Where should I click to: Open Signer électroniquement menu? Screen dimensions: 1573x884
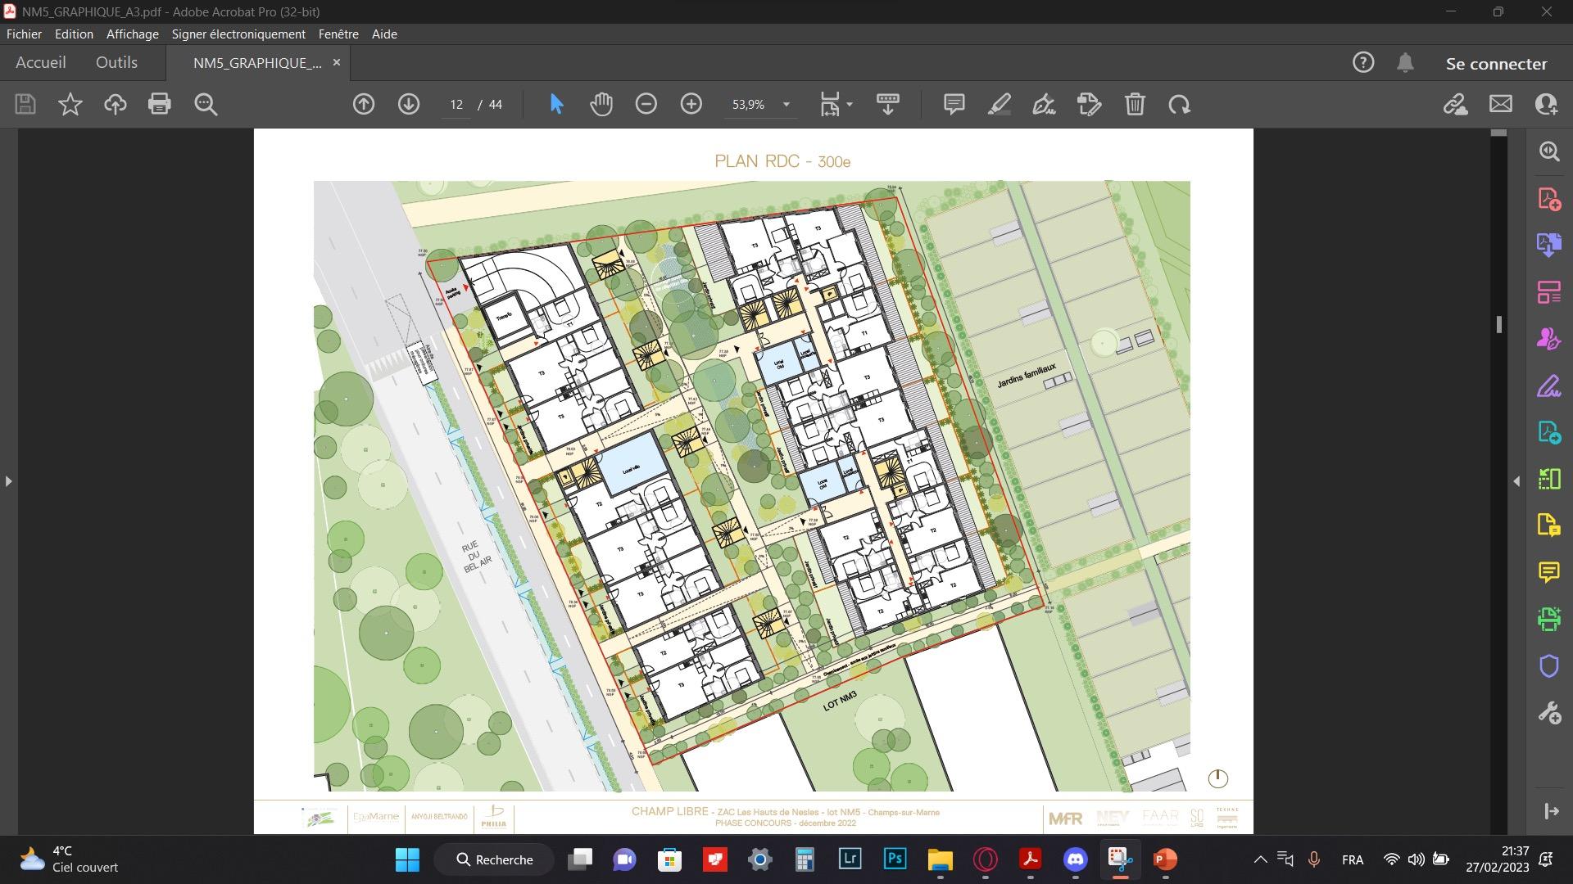(x=238, y=34)
